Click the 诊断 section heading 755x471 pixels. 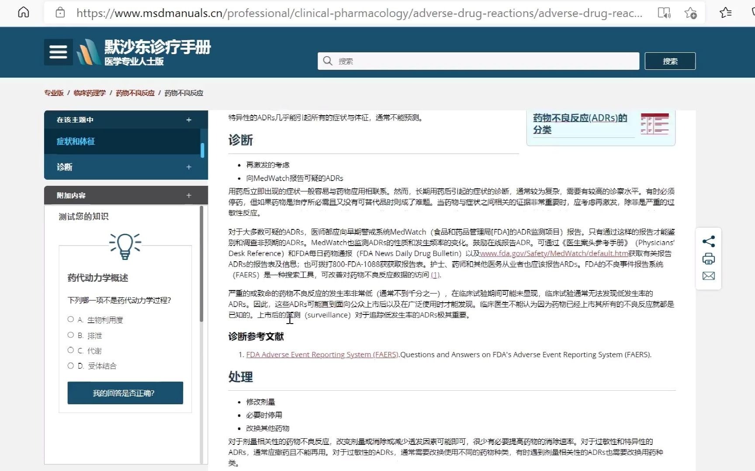point(241,140)
